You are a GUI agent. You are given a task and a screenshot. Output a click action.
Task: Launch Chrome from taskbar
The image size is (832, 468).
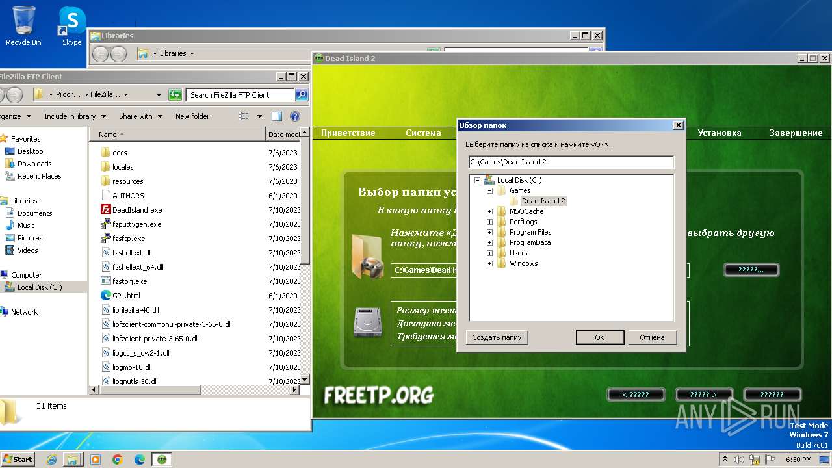(x=118, y=460)
